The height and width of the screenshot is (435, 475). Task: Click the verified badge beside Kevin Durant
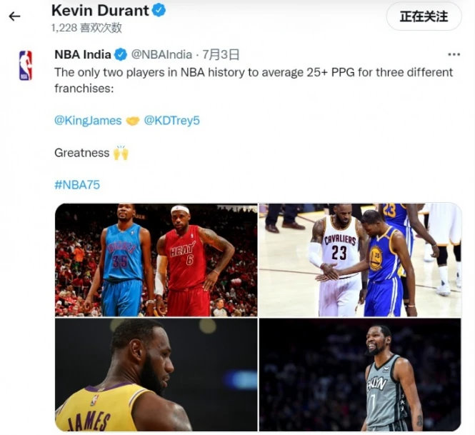coord(159,11)
